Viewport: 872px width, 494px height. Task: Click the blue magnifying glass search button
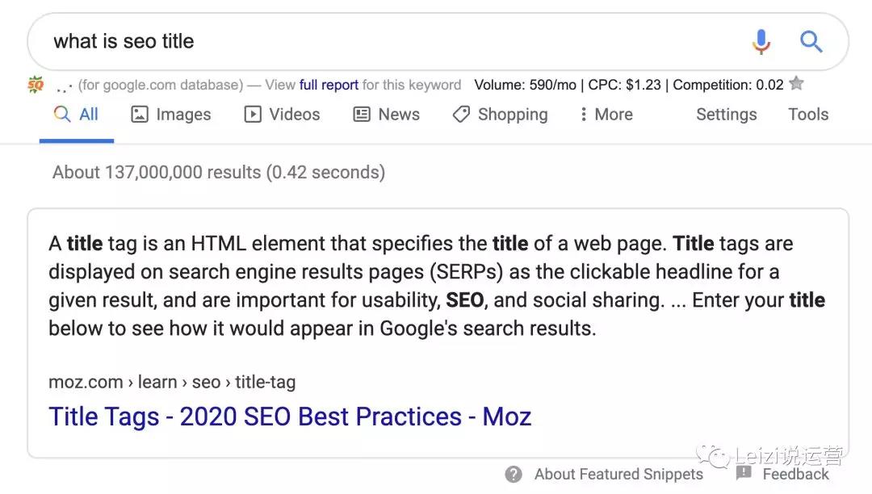811,41
